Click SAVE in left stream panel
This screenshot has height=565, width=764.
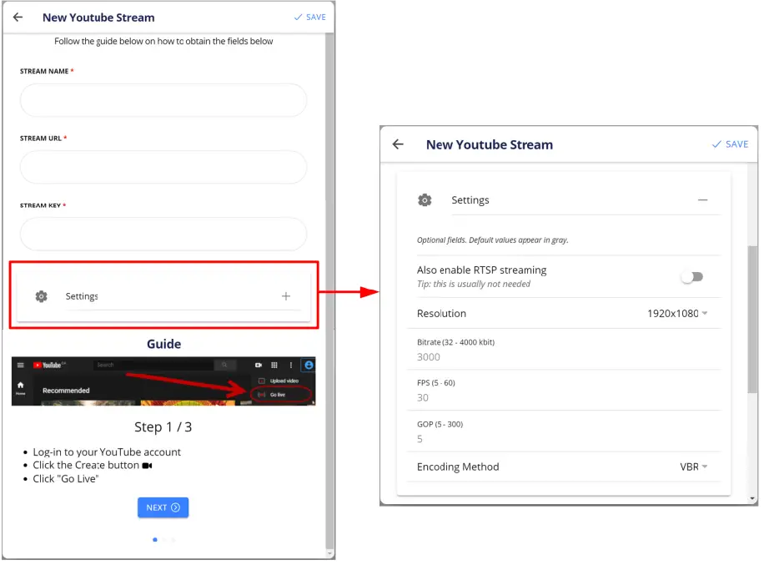pos(310,17)
